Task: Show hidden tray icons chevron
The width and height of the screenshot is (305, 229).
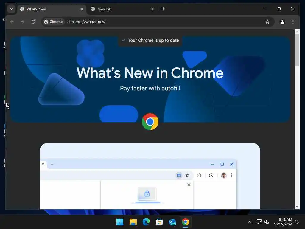Action: [250, 222]
